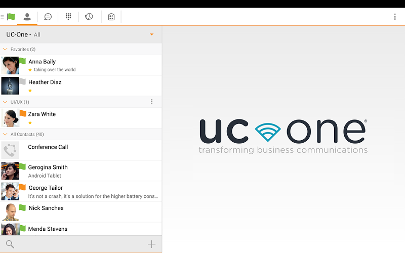Click the 'All Contacts (40)' header label
The image size is (405, 253).
[27, 134]
